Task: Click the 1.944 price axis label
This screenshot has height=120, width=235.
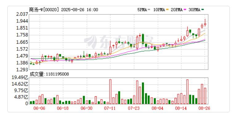Action: 22,21
